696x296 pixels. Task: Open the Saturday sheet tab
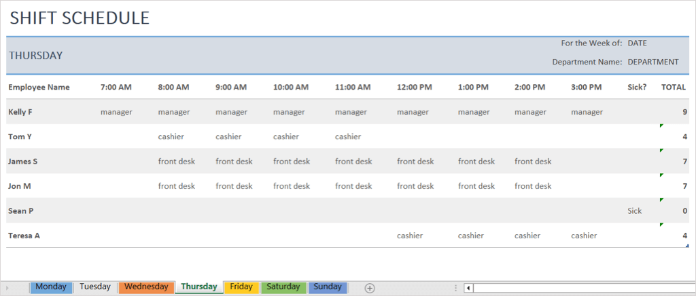point(283,287)
